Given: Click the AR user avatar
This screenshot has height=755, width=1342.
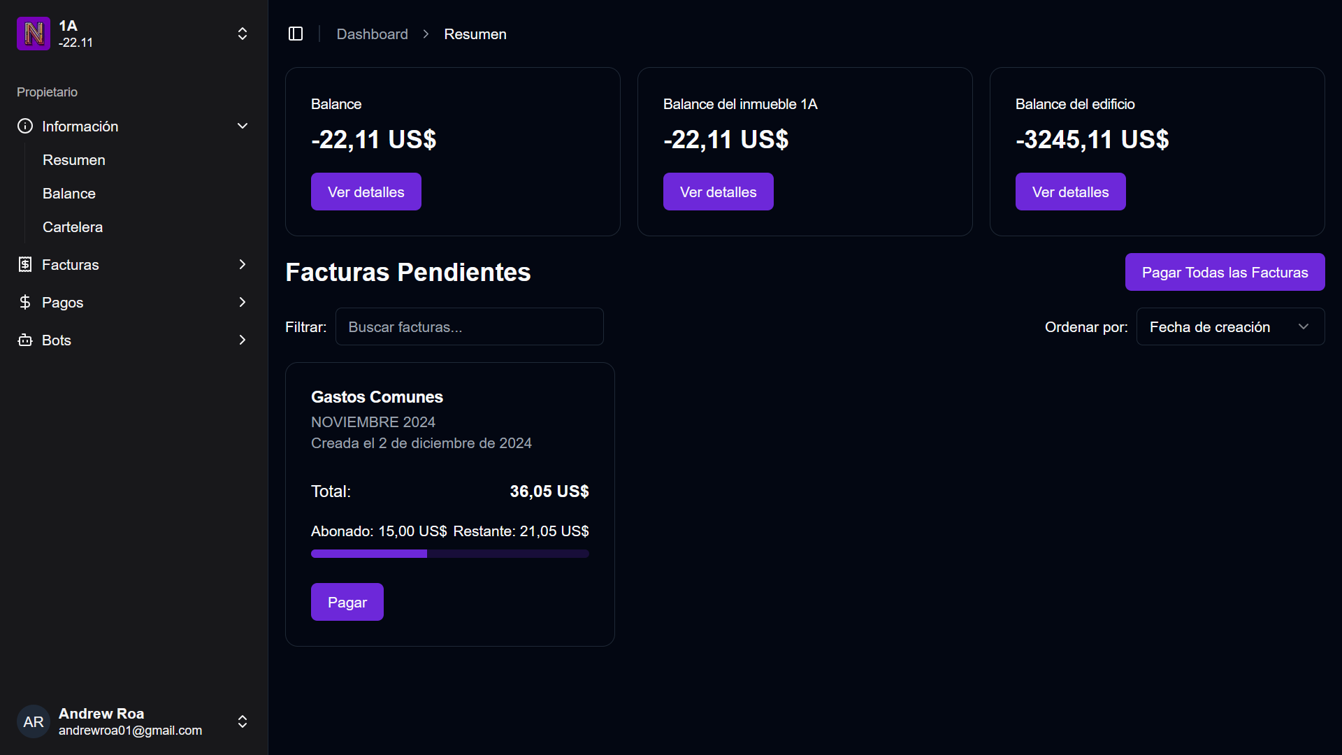Looking at the screenshot, I should pos(34,721).
